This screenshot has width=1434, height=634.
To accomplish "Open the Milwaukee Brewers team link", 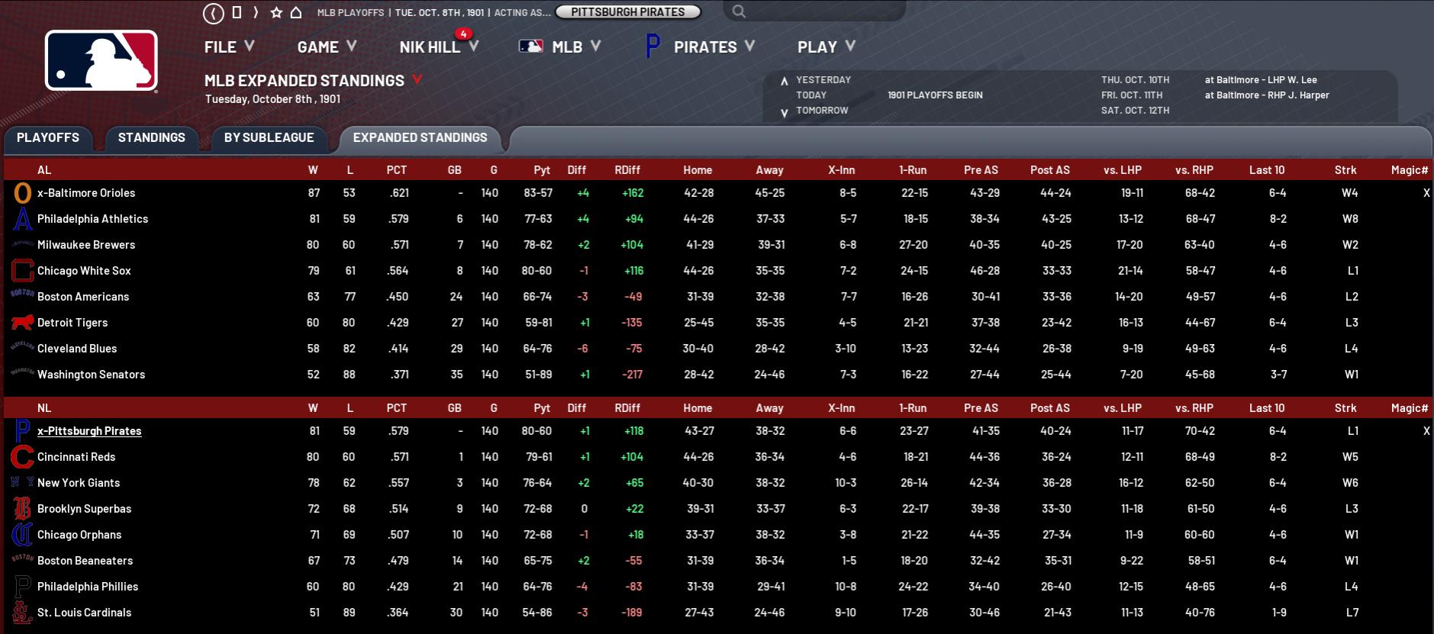I will [86, 245].
